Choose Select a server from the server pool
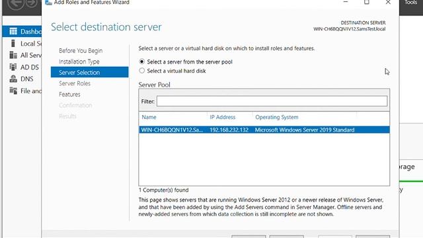Image resolution: width=423 pixels, height=238 pixels. click(x=141, y=61)
